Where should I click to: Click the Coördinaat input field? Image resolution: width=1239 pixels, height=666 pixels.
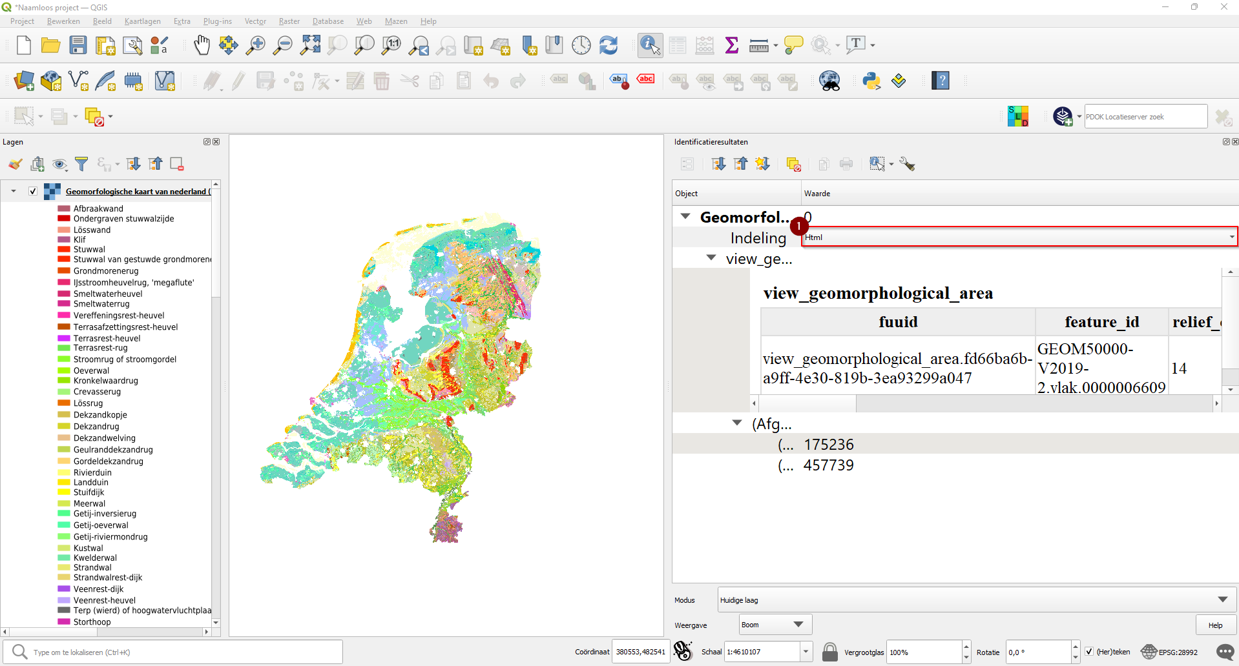coord(640,652)
